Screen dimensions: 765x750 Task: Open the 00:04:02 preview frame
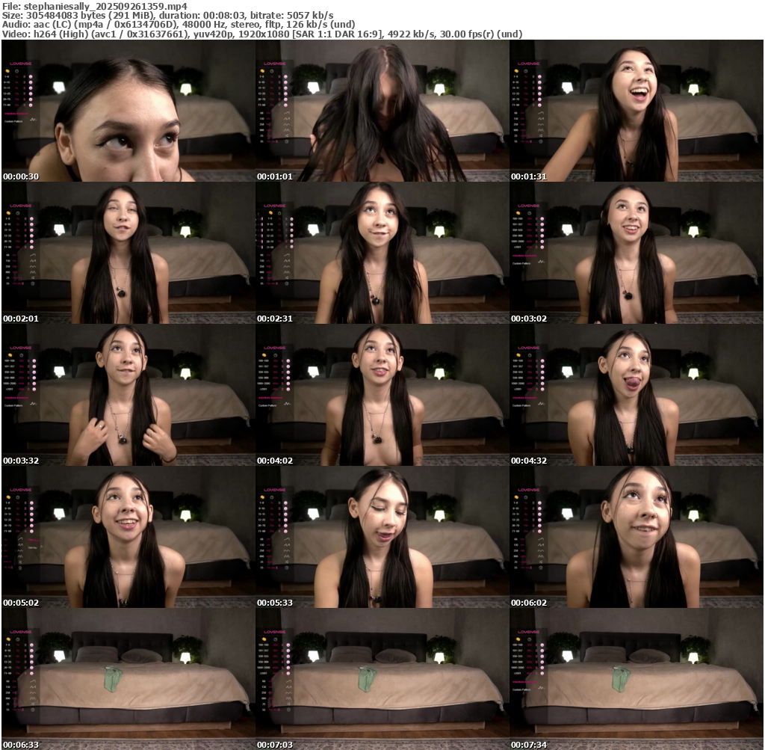[x=382, y=395]
